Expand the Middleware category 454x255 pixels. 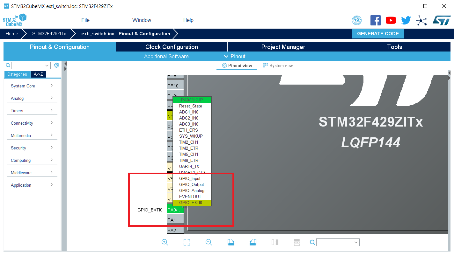tap(32, 173)
